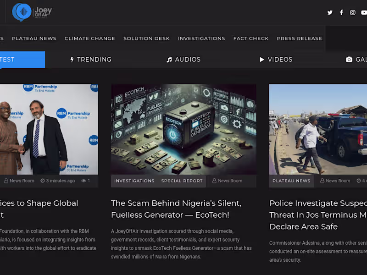Open the Fact Check section
The image size is (367, 275).
[251, 38]
